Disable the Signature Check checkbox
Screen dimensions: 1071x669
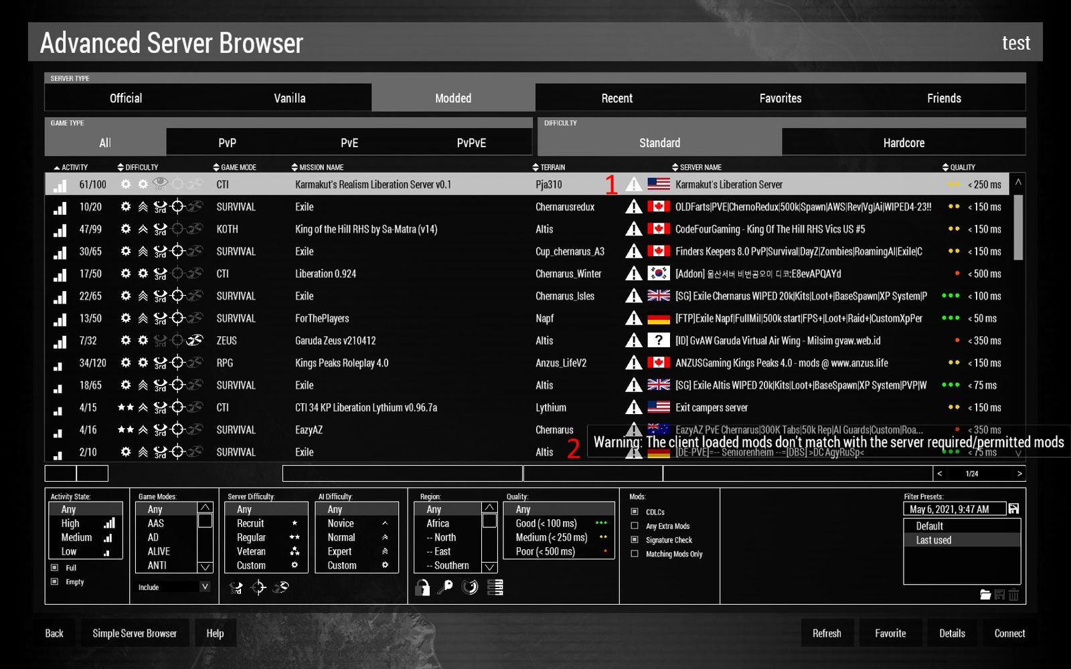point(634,540)
